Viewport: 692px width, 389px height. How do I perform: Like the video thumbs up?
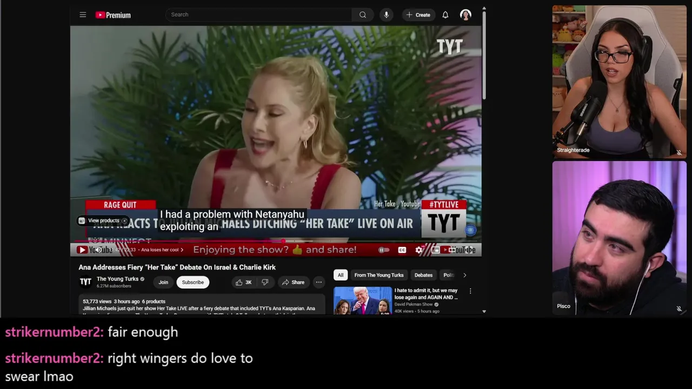tap(244, 282)
